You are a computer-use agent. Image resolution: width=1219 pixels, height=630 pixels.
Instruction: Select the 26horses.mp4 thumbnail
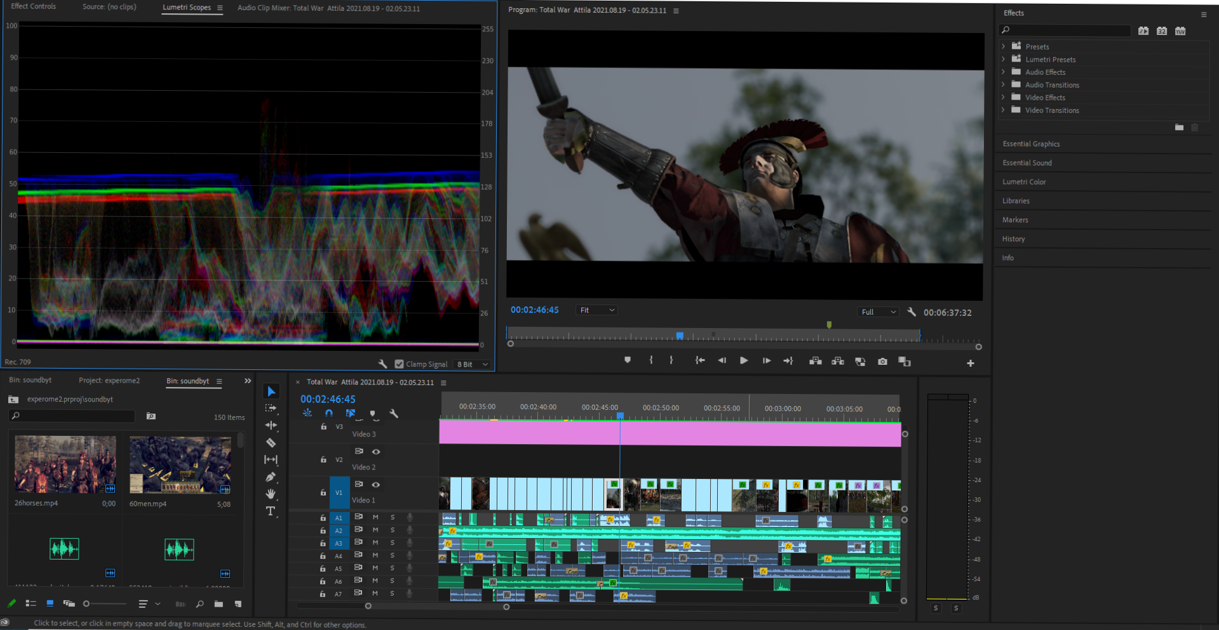tap(65, 464)
